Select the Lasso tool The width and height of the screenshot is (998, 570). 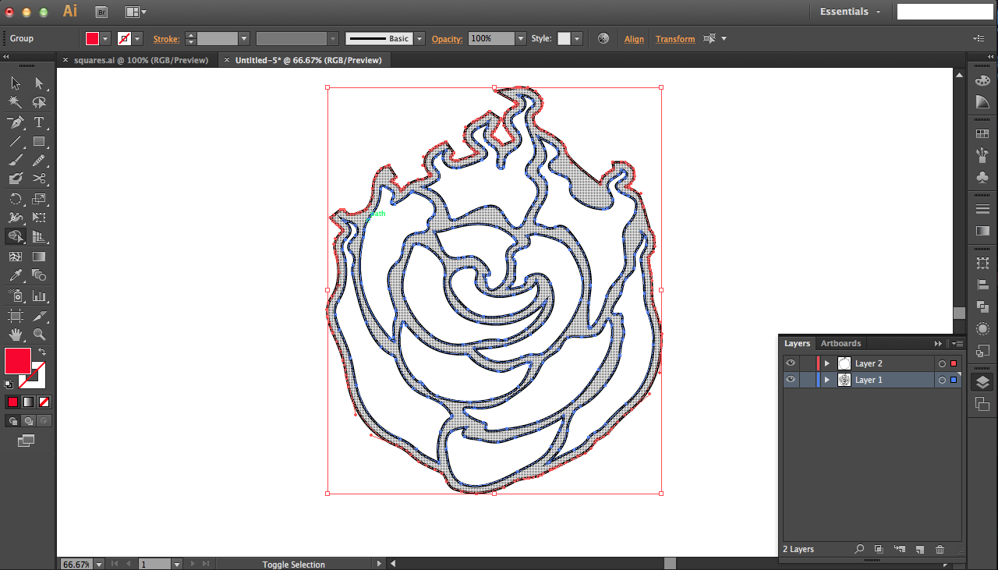pyautogui.click(x=39, y=103)
